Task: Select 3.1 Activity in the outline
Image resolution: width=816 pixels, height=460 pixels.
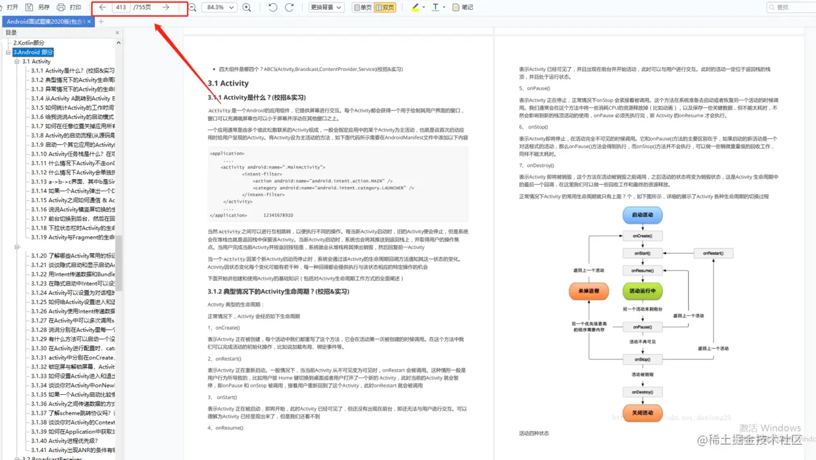Action: [x=36, y=61]
